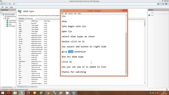Open Opera from the taskbar
169x95 pixels.
8,93
